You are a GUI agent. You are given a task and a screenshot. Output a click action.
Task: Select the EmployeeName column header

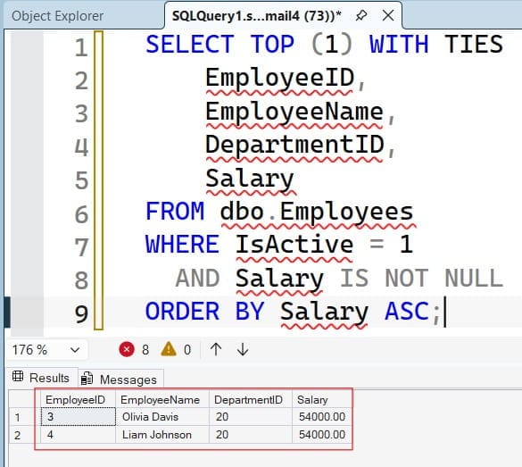(162, 399)
